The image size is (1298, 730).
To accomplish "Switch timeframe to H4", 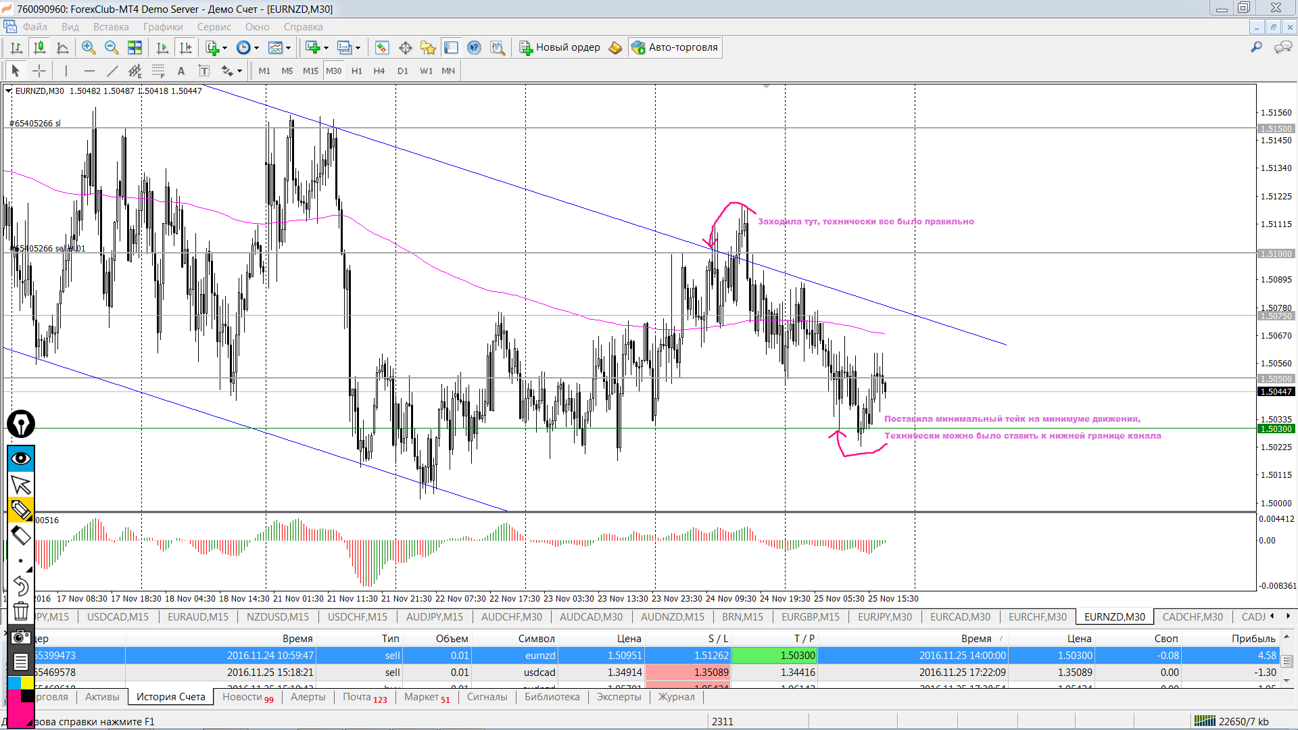I will (x=379, y=70).
